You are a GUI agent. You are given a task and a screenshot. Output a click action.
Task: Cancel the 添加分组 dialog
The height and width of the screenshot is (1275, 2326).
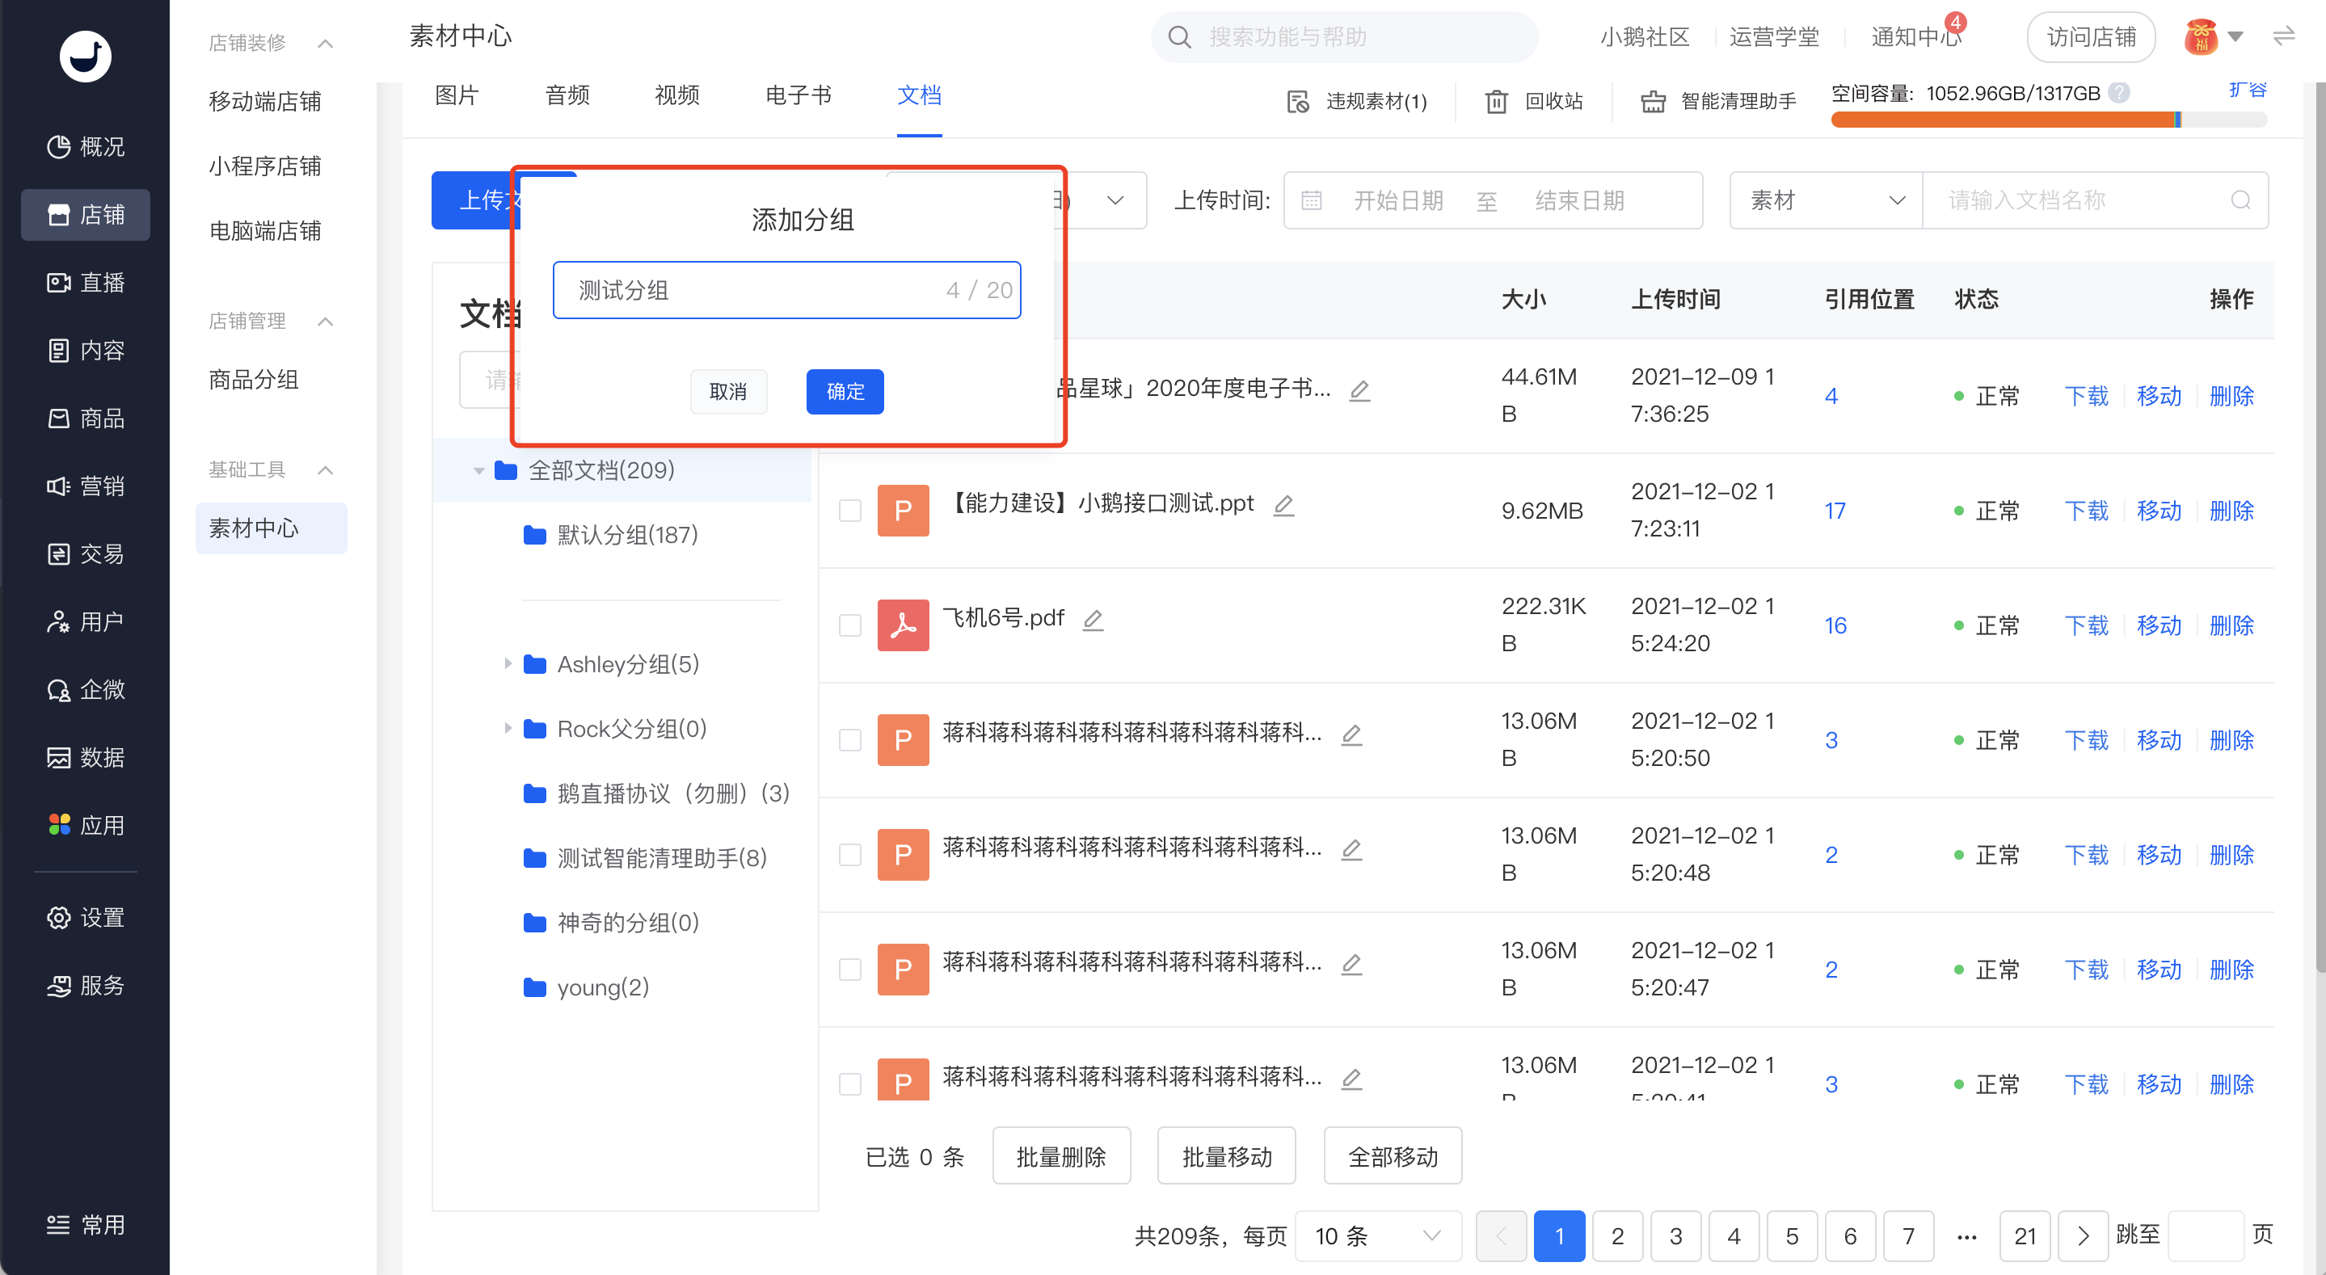[729, 392]
